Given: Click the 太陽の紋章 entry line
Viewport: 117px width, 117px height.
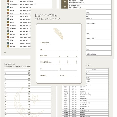Looking at the screenshot, I should pyautogui.click(x=49, y=76).
